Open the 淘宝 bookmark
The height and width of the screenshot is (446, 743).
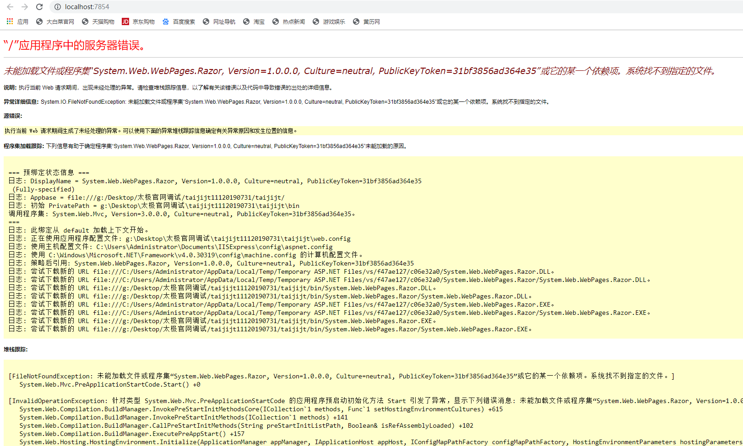click(254, 21)
